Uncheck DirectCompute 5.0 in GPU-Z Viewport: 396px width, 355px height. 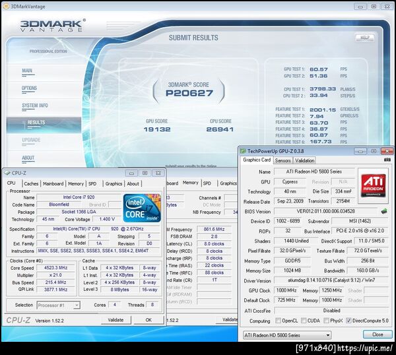(348, 321)
